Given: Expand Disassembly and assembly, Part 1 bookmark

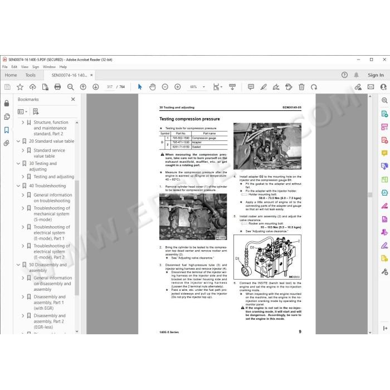Looking at the screenshot, I should 23,297.
